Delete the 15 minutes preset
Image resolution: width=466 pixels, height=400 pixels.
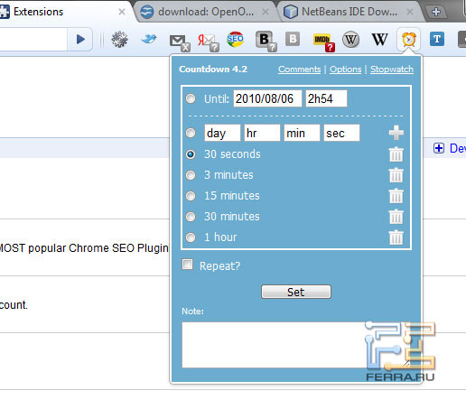point(396,196)
